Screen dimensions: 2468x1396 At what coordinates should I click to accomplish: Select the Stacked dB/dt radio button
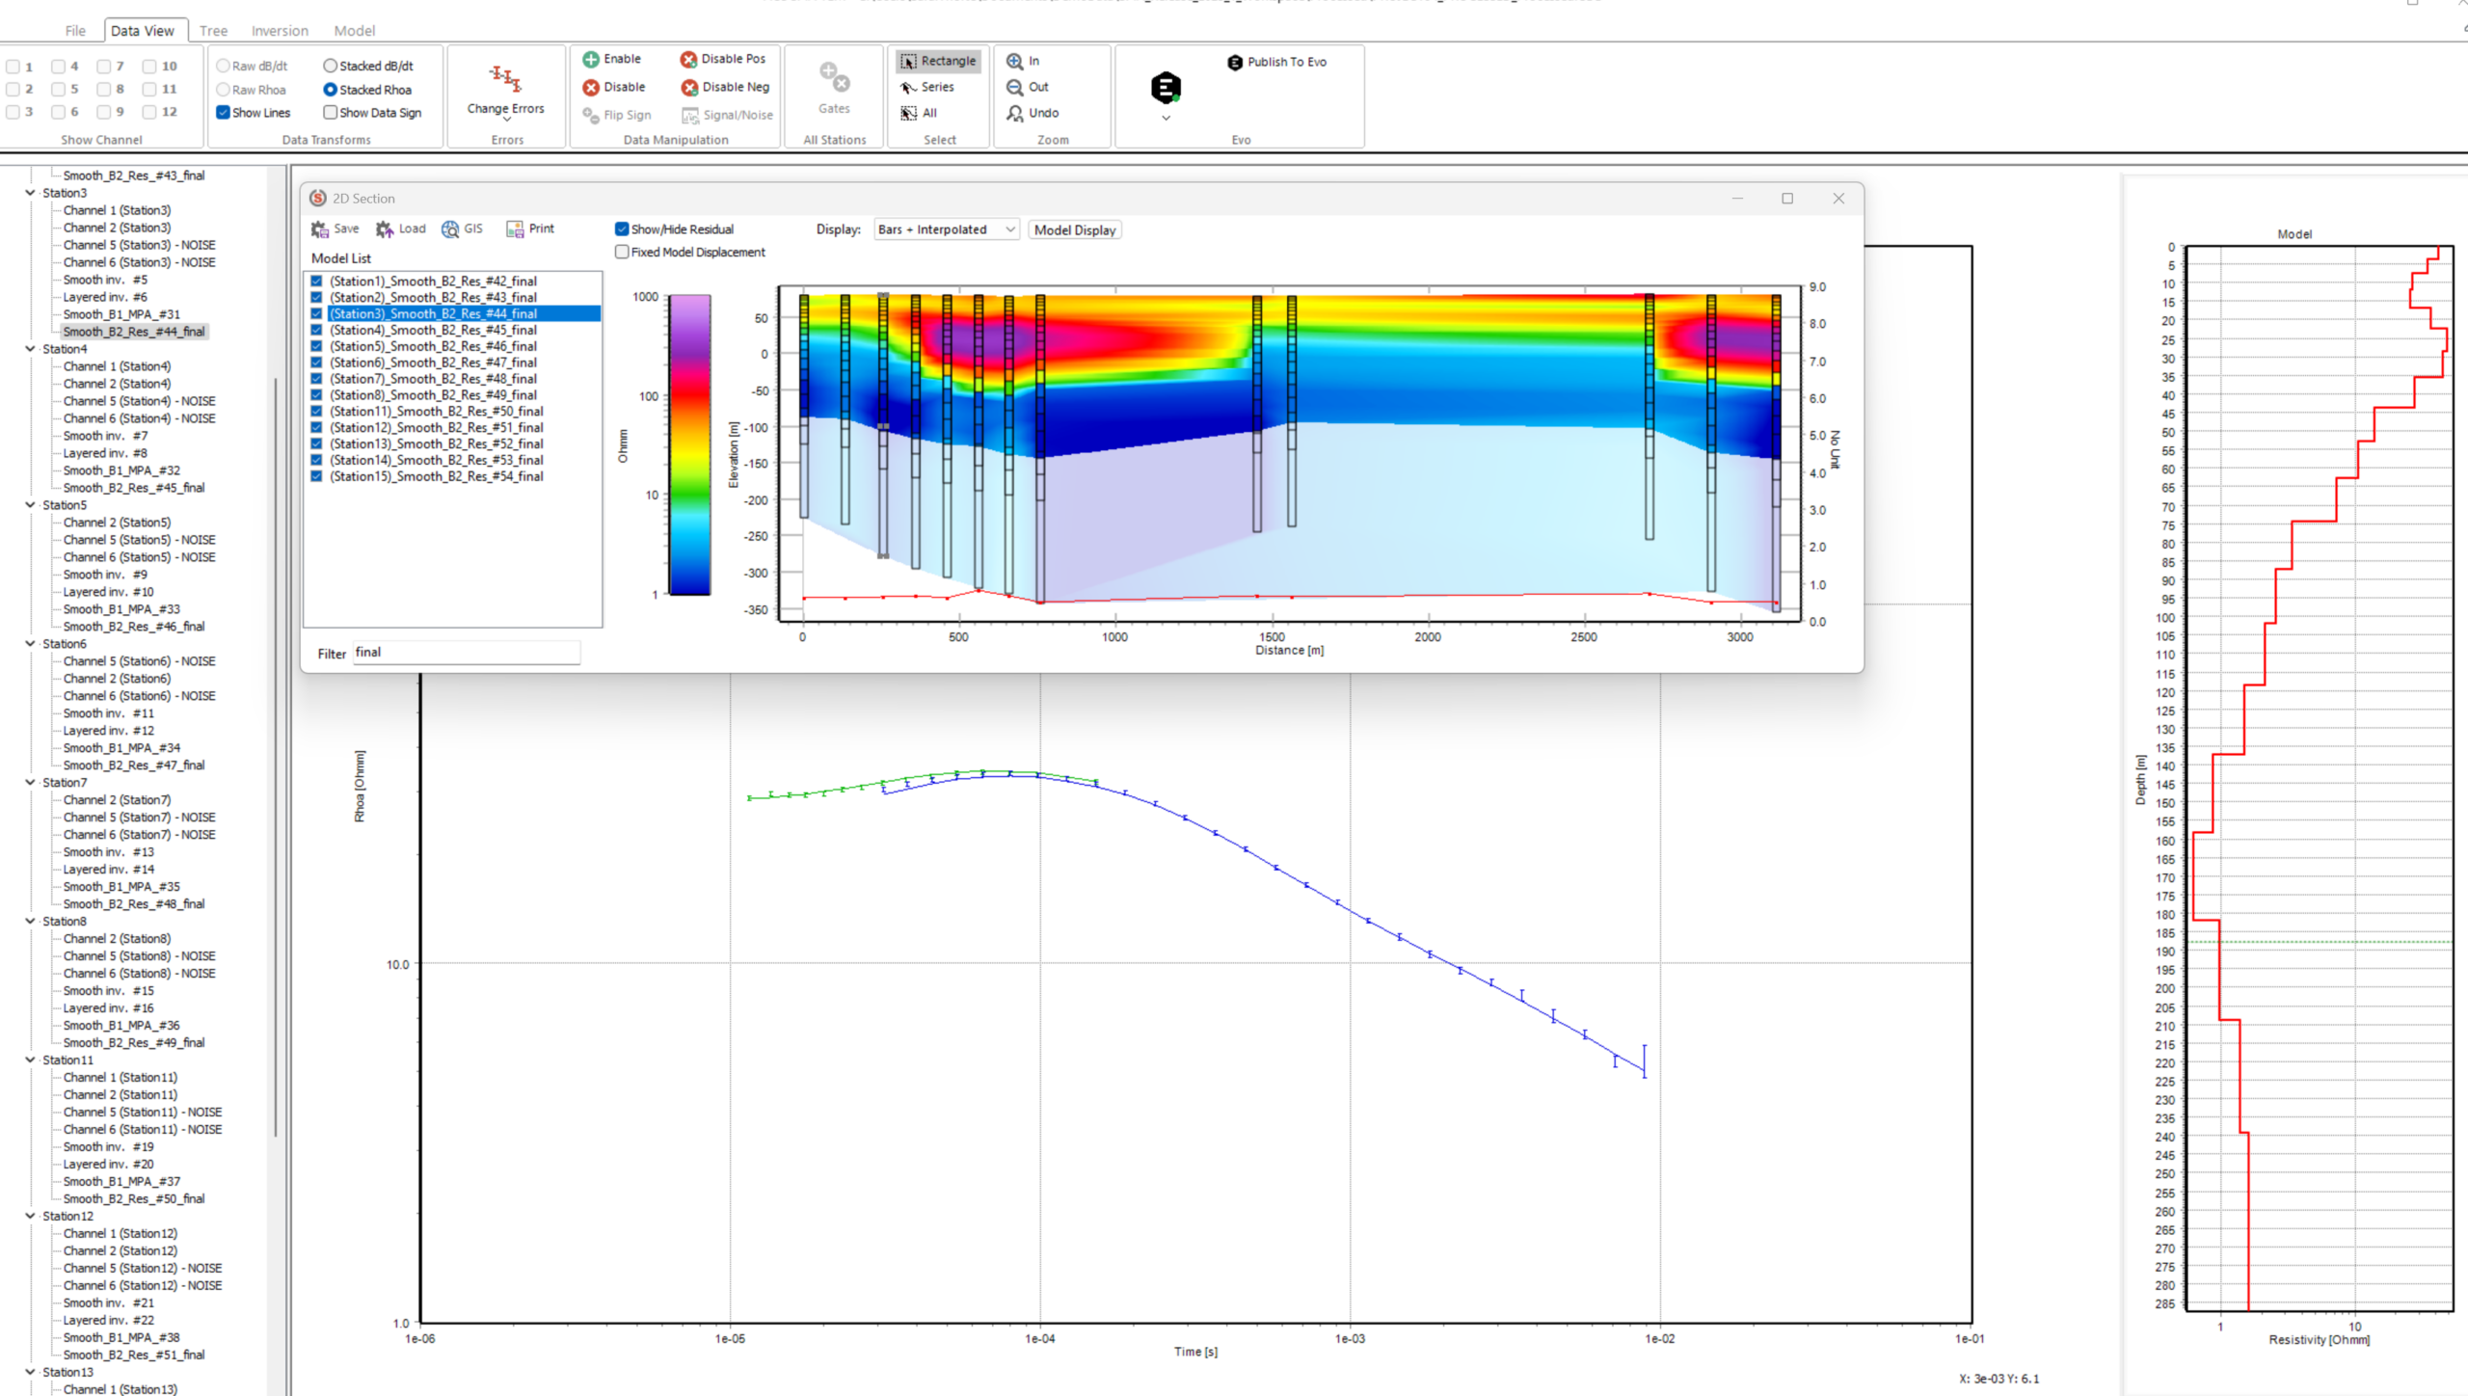click(331, 66)
